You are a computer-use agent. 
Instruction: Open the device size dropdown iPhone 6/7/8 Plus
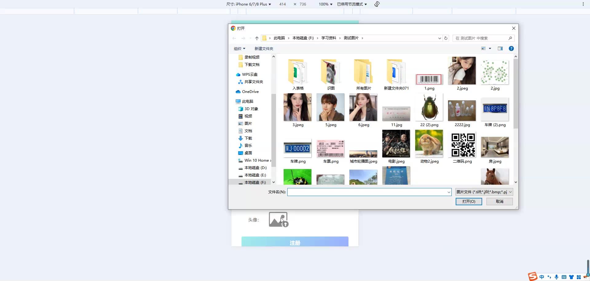point(249,4)
